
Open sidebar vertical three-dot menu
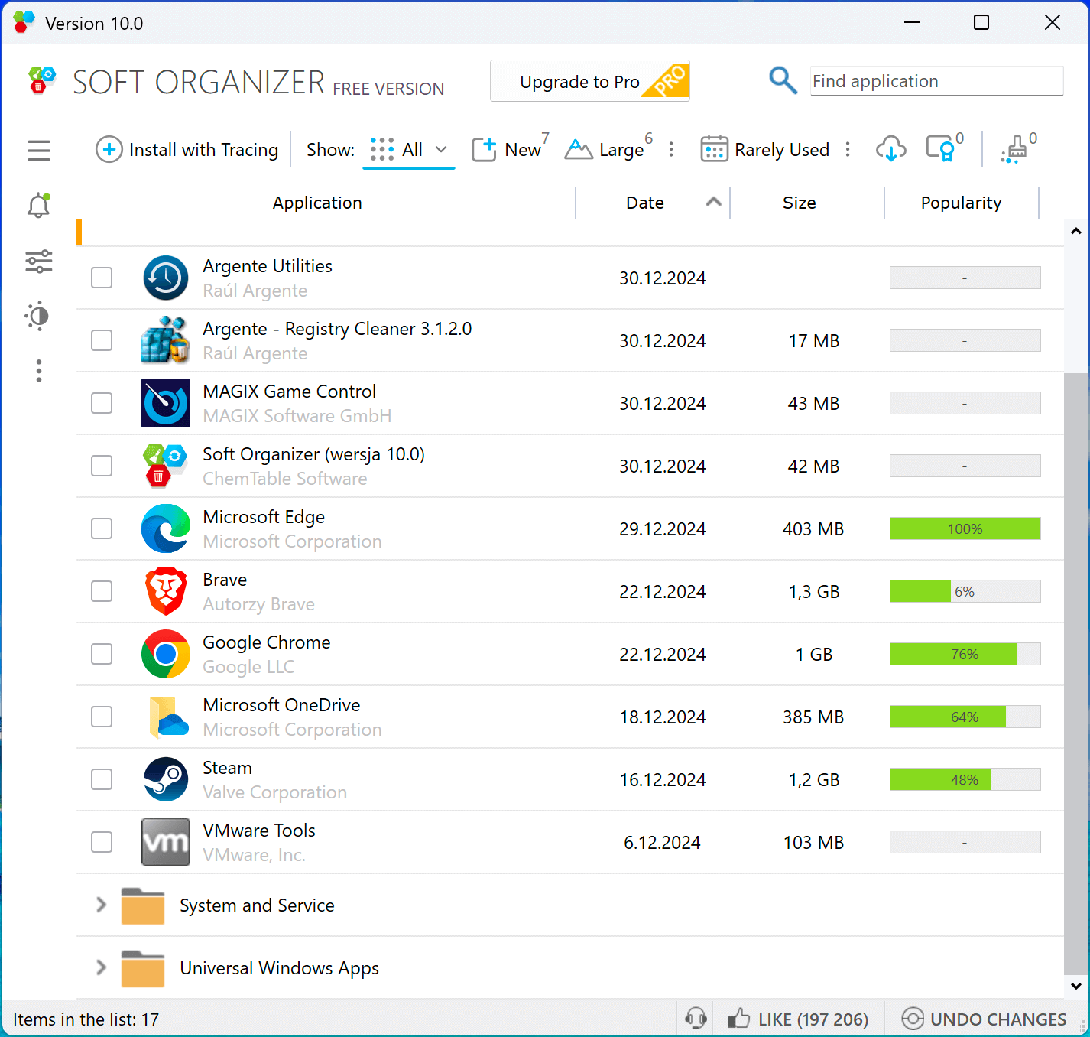point(39,371)
